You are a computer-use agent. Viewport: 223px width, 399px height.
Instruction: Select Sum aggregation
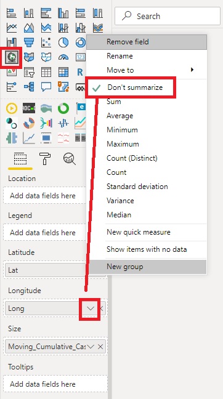[x=147, y=102]
